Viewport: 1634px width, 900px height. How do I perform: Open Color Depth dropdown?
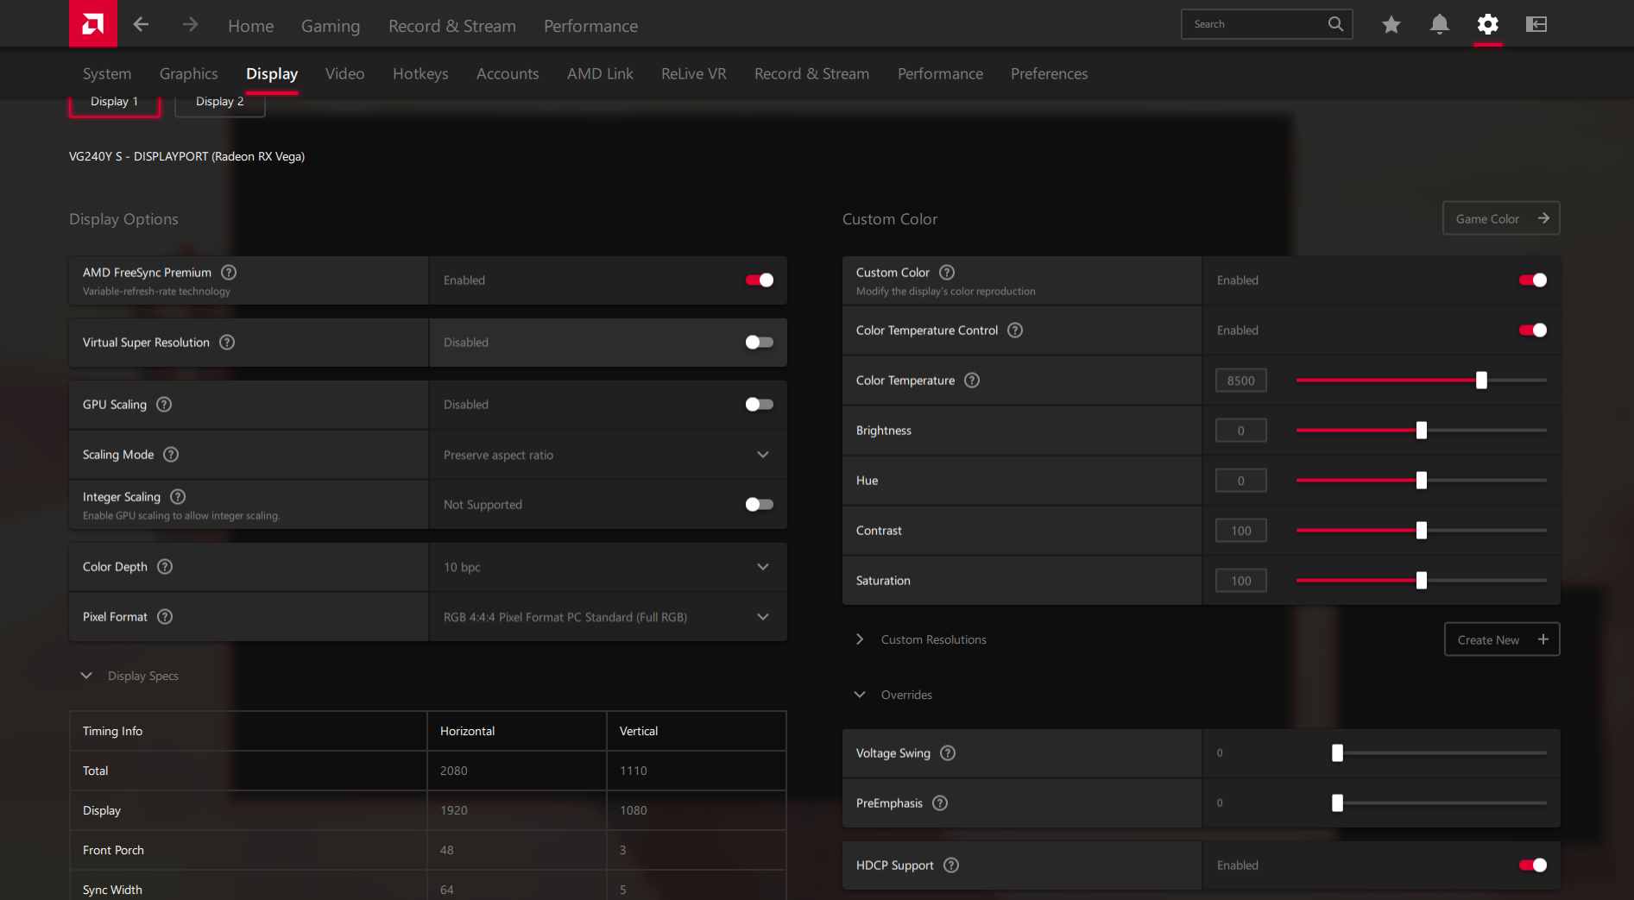608,567
